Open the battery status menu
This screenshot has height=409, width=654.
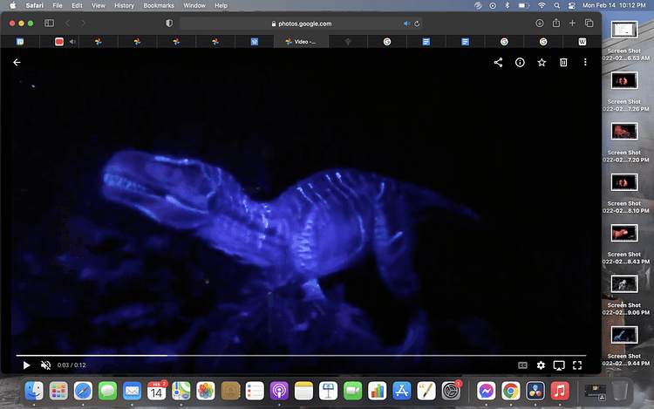(x=524, y=5)
